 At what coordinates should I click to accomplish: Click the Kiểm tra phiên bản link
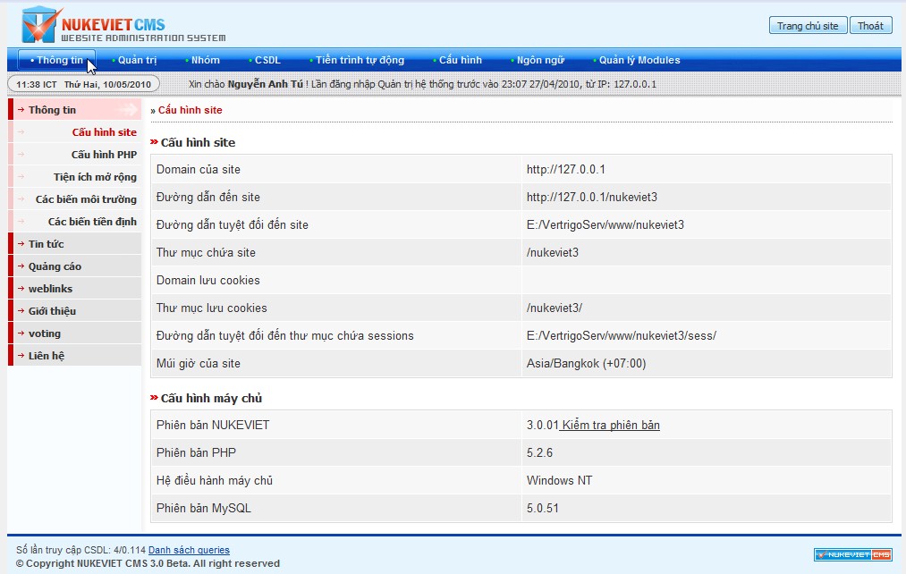610,425
